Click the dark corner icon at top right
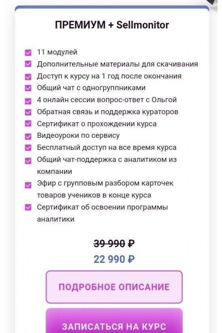 pyautogui.click(x=216, y=3)
